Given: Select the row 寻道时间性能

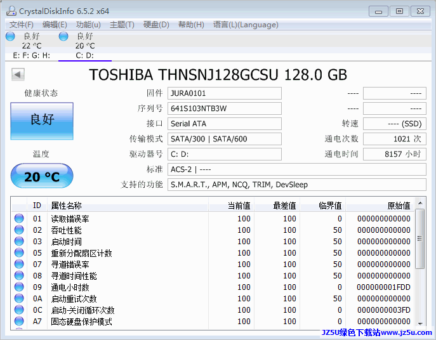Looking at the screenshot, I should tap(213, 275).
